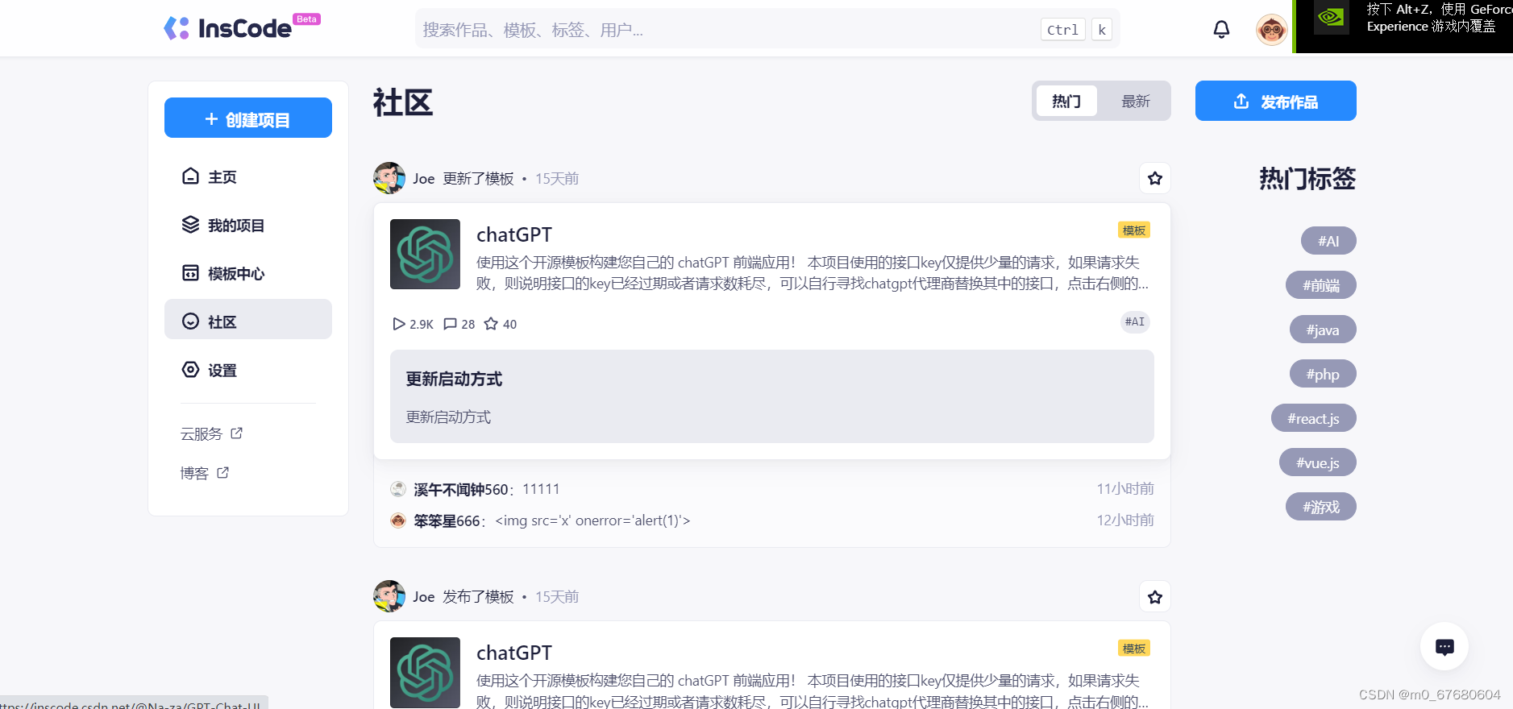The width and height of the screenshot is (1513, 709).
Task: Select the #java hot tag
Action: (x=1323, y=330)
